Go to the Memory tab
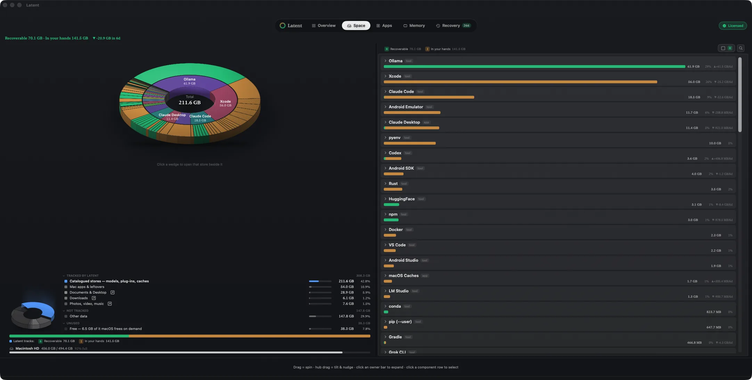Image resolution: width=752 pixels, height=380 pixels. pos(414,26)
